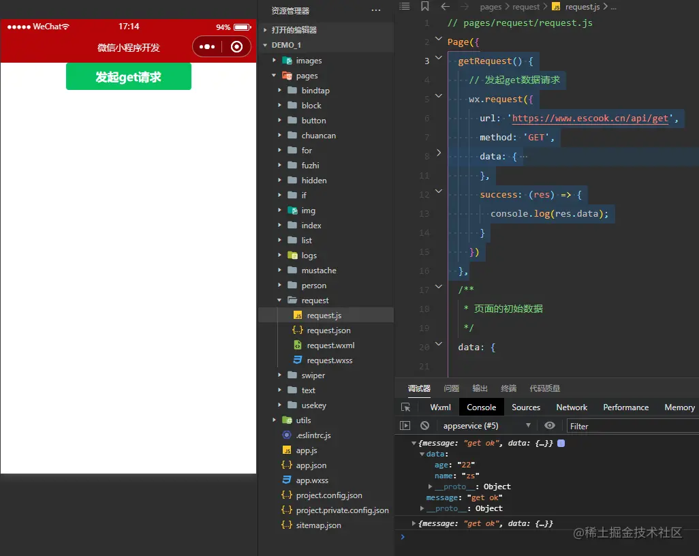Expand the 打开的编辑器 section
This screenshot has width=699, height=556.
tap(265, 30)
